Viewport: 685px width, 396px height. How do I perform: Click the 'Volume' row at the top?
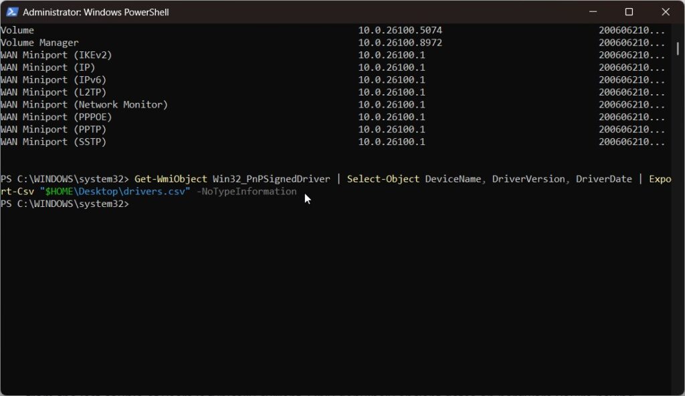pos(17,30)
